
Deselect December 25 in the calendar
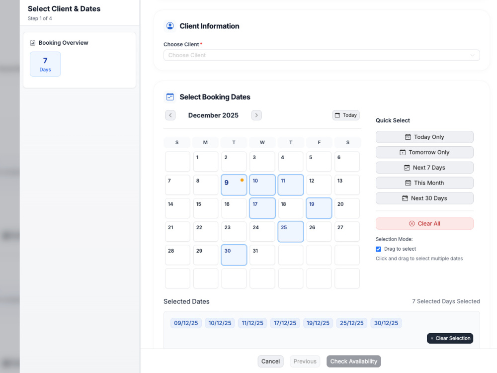[x=291, y=232]
